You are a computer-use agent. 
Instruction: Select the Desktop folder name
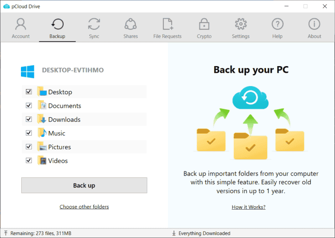(x=60, y=92)
